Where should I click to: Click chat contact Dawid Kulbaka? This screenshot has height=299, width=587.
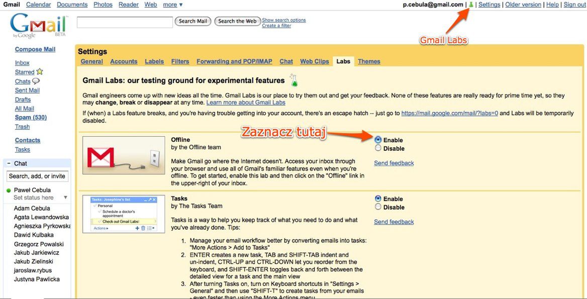[34, 235]
